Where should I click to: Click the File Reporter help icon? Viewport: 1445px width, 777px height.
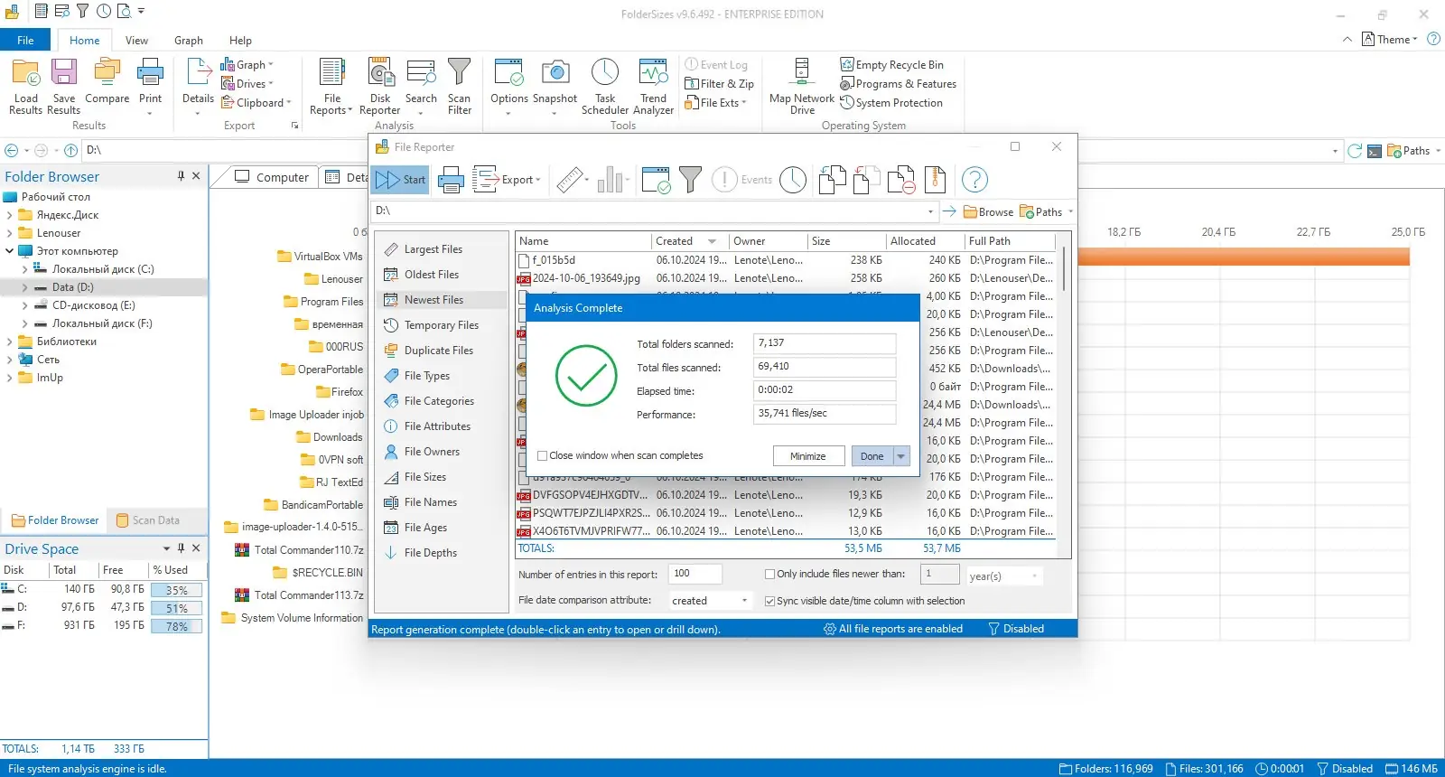click(x=974, y=180)
